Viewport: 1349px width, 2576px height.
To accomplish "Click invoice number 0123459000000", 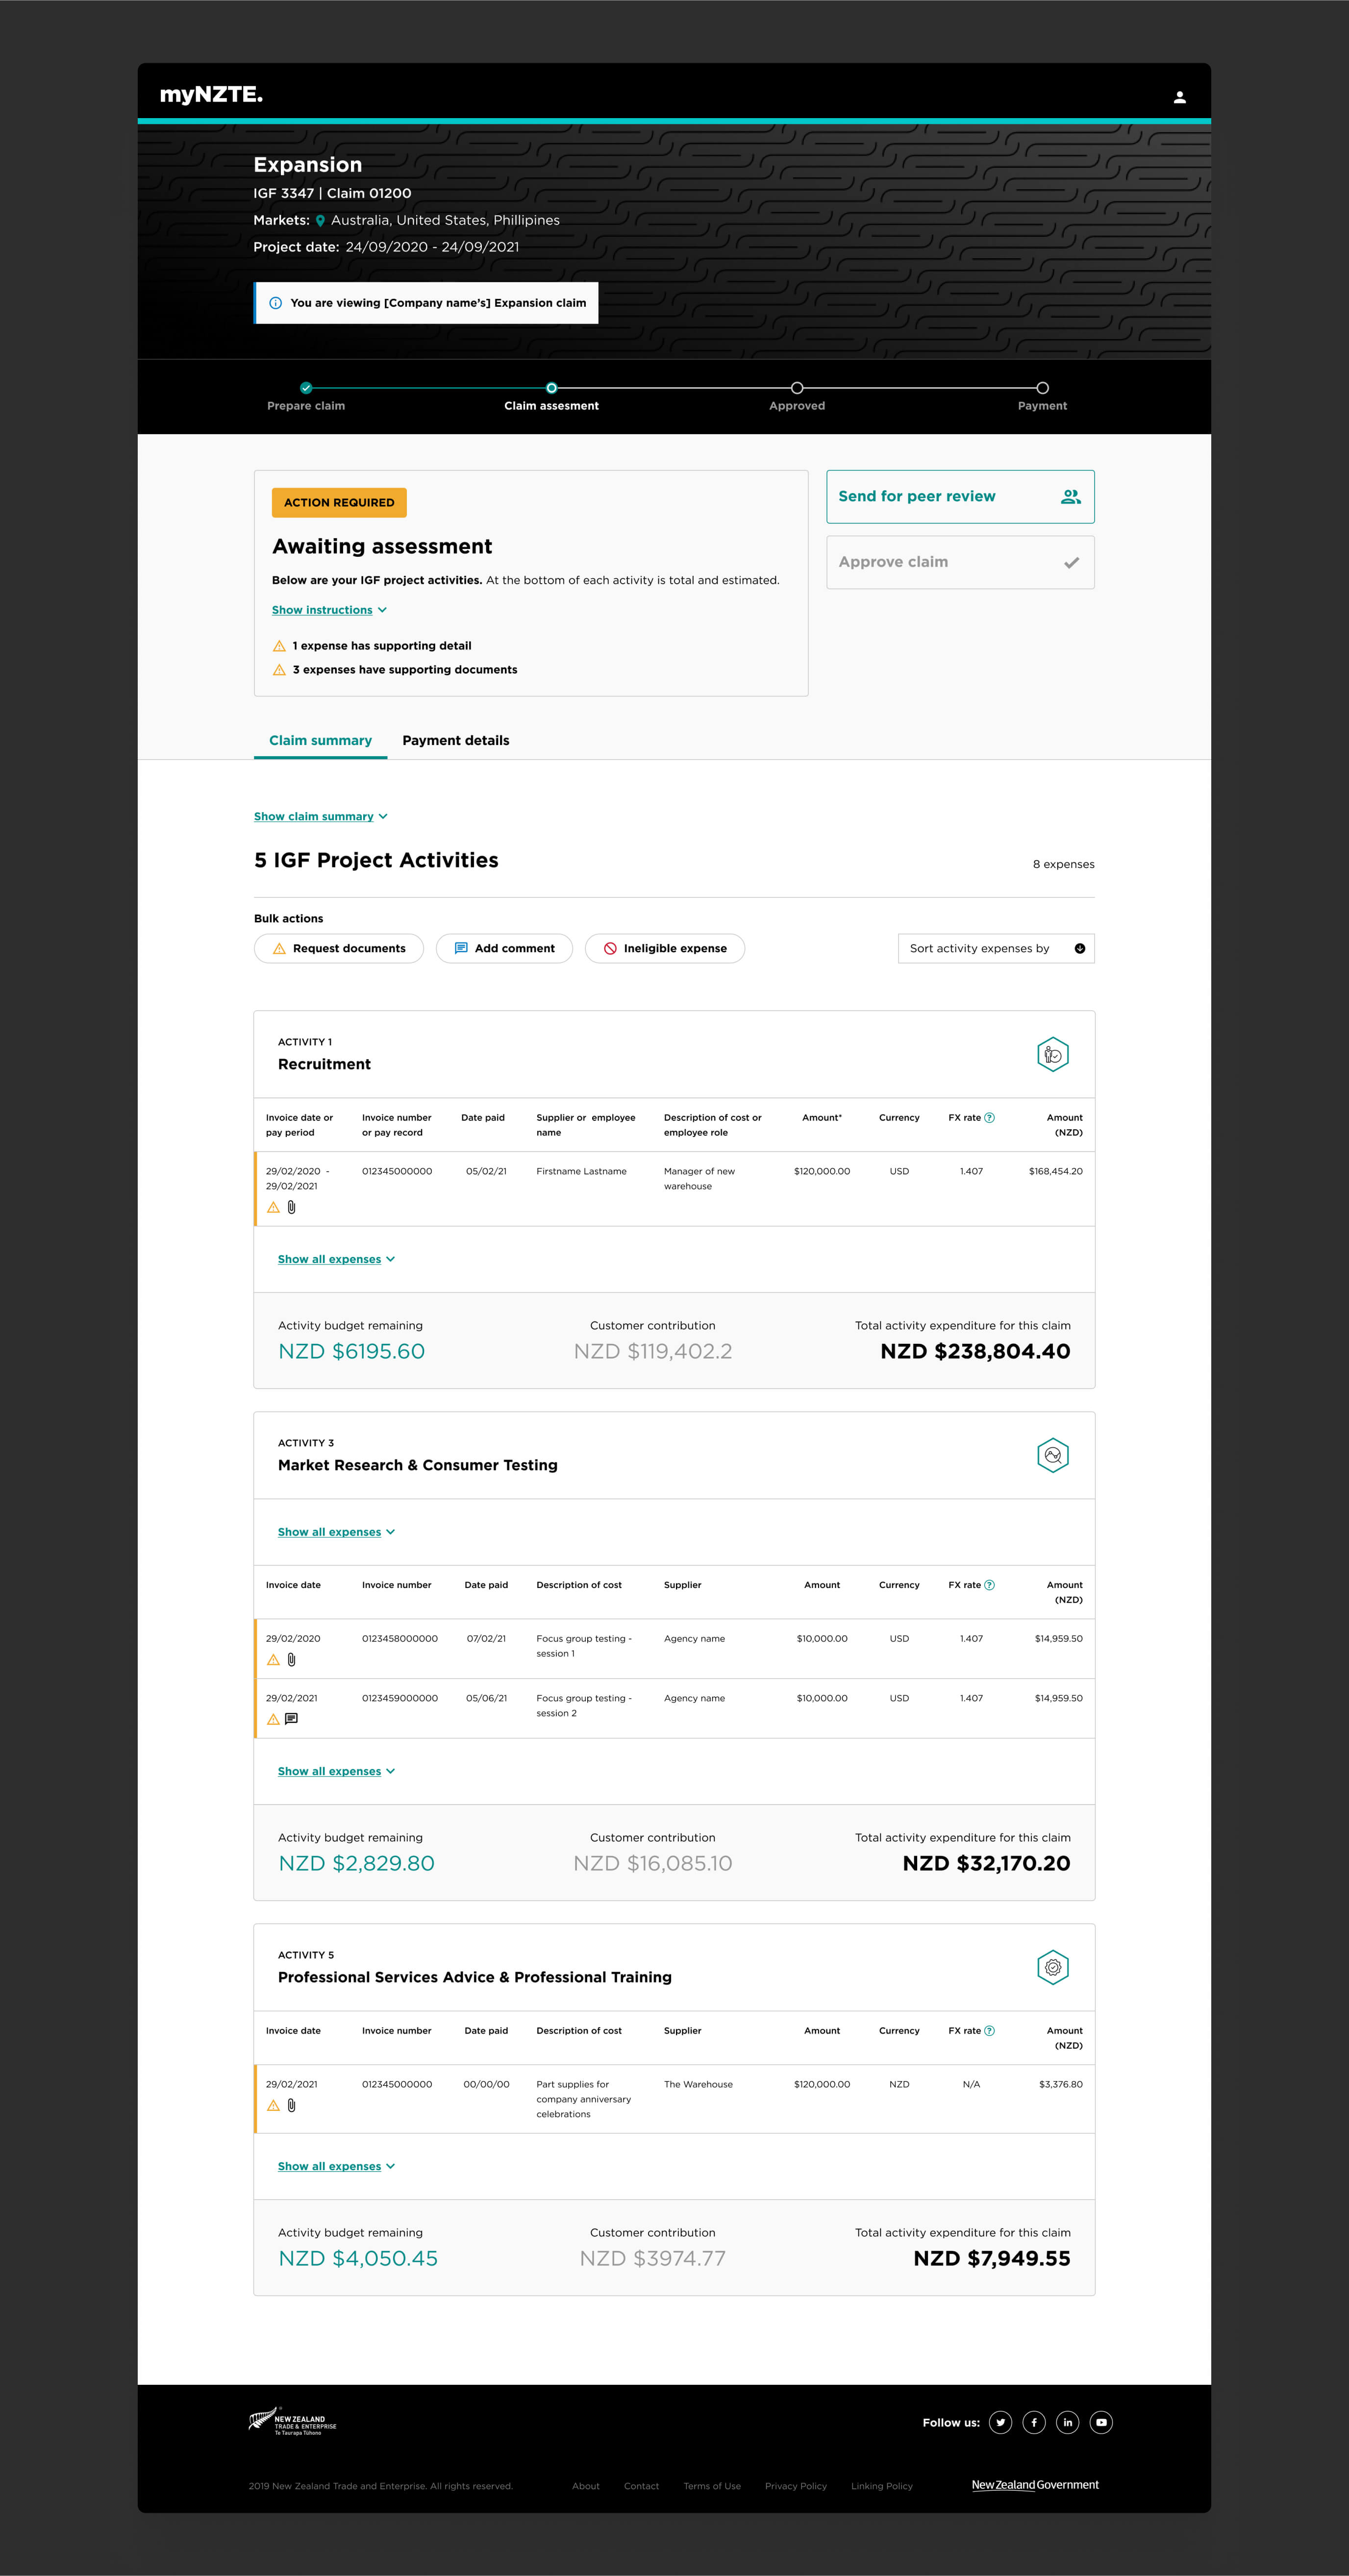I will pyautogui.click(x=400, y=1698).
